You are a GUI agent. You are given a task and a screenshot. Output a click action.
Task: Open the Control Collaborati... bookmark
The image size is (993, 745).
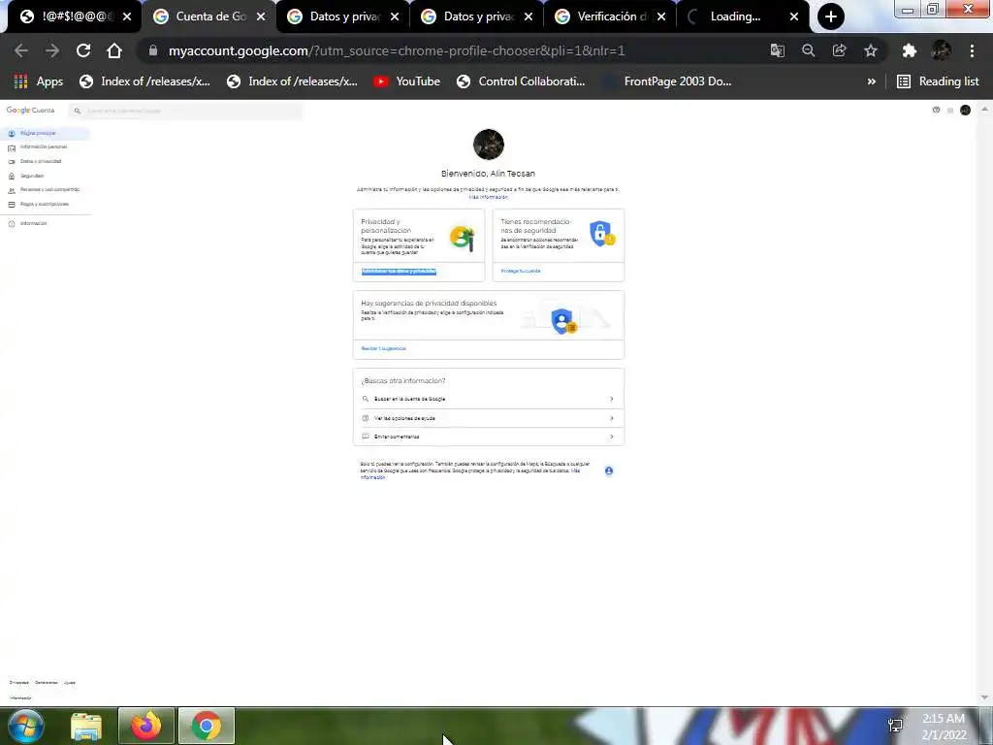tap(521, 81)
